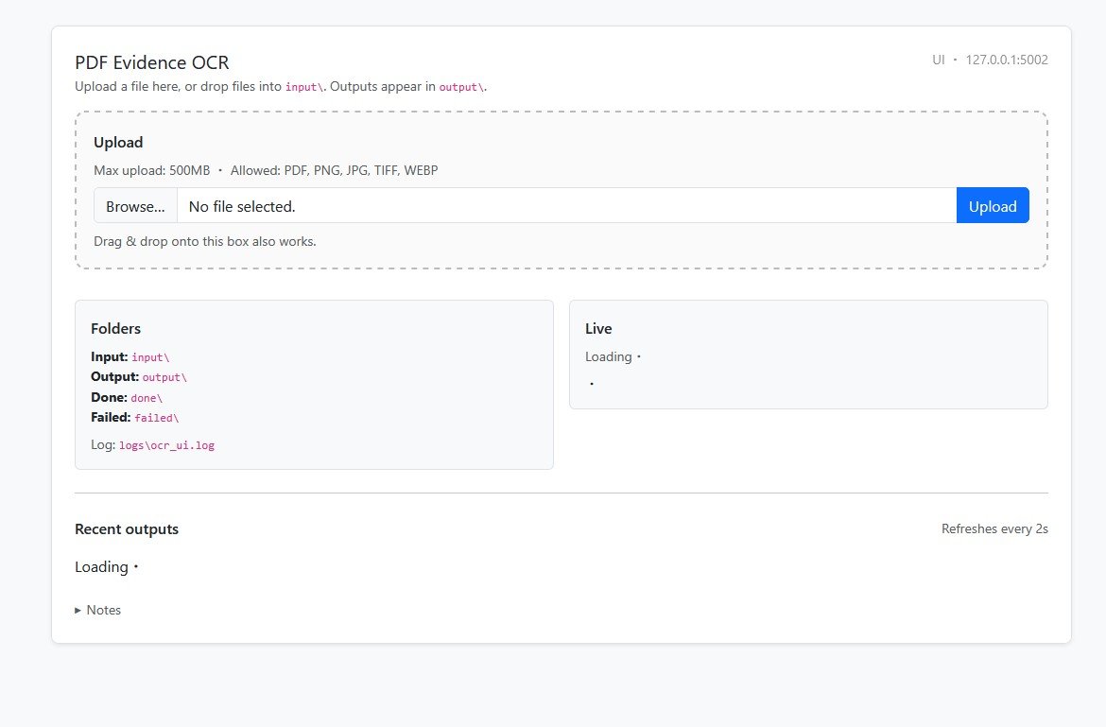This screenshot has height=727, width=1106.
Task: Click the failed\ folder path
Action: point(156,418)
